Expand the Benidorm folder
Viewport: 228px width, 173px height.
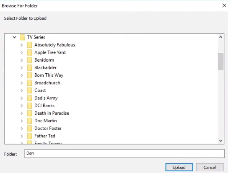point(22,60)
